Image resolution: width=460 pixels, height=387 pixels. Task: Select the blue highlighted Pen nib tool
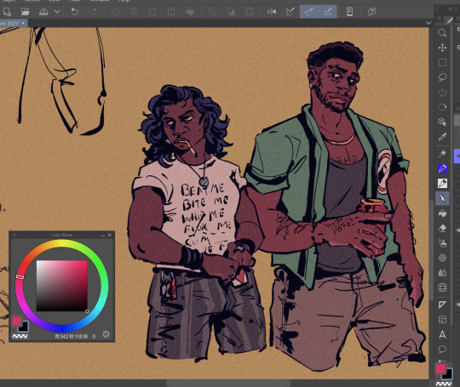tap(442, 168)
